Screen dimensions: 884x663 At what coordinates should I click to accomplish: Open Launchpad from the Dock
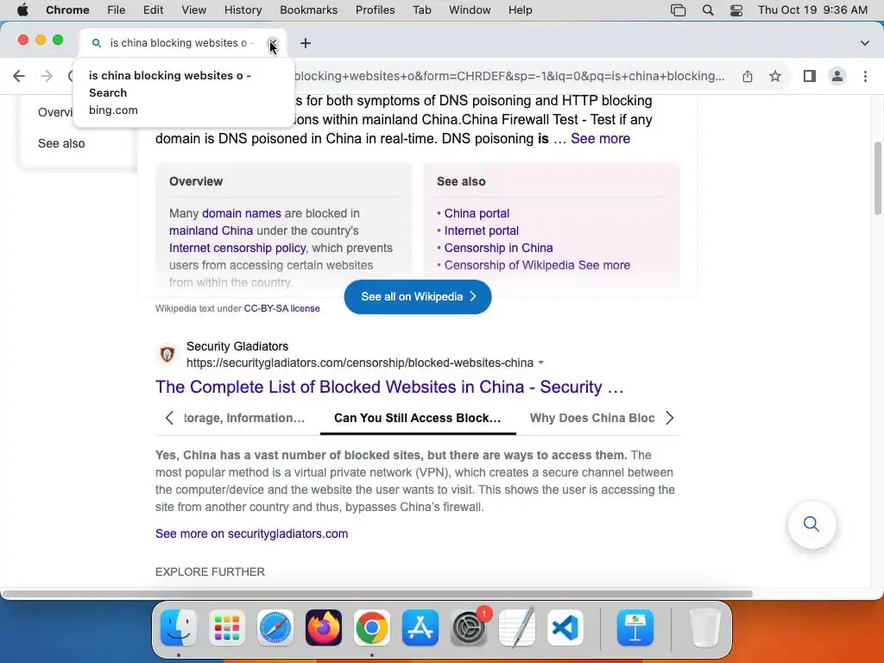tap(227, 628)
